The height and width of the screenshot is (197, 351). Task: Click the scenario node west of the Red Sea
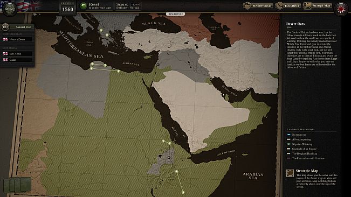pyautogui.click(x=163, y=141)
